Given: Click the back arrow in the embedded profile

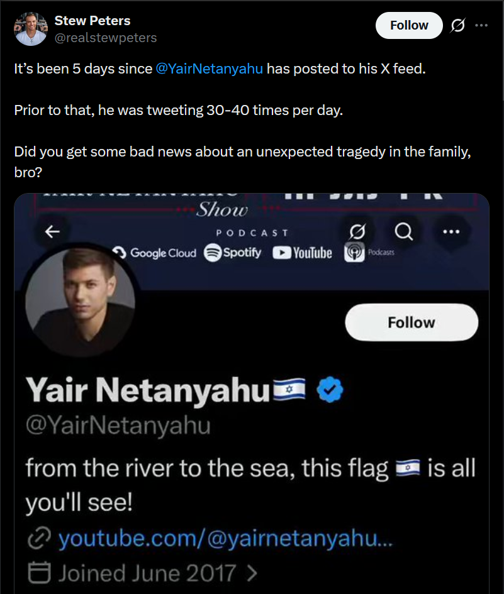Looking at the screenshot, I should 52,232.
